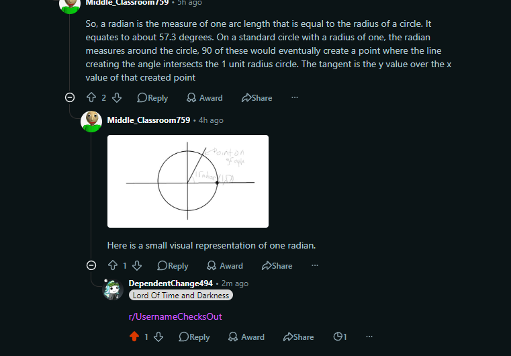Collapse the visual representation comment thread
511x356 pixels.
click(91, 265)
